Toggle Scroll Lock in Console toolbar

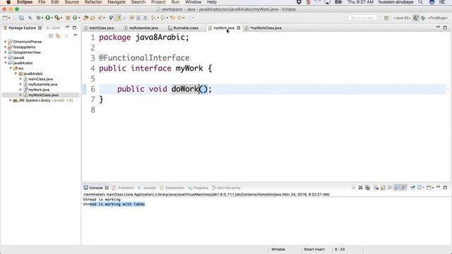click(383, 188)
